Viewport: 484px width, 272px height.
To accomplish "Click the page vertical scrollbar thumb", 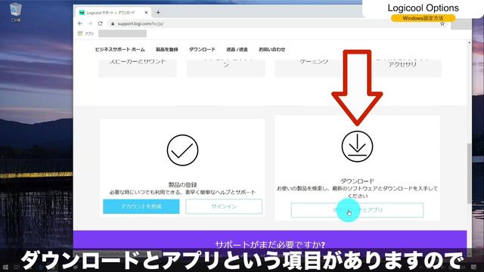I will coord(470,173).
